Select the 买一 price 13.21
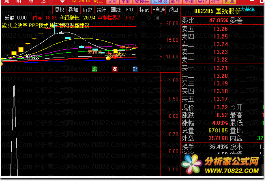The height and width of the screenshot is (181, 266). [x=221, y=68]
